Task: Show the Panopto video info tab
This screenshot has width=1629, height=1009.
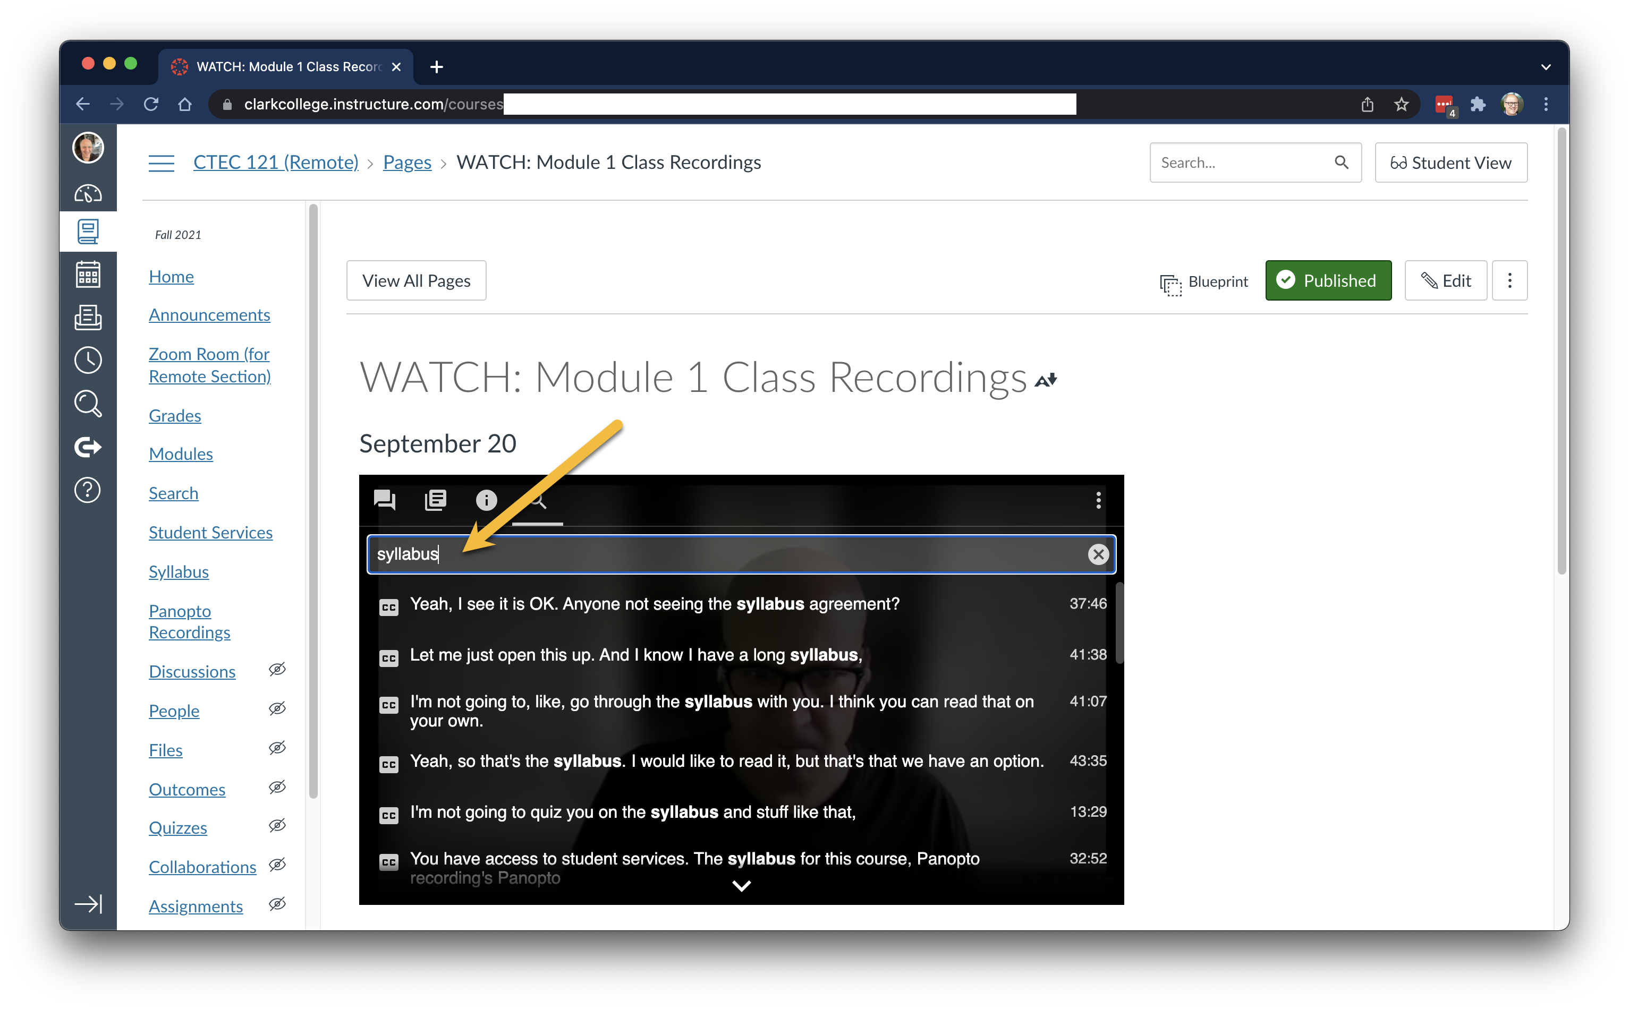Action: click(486, 500)
